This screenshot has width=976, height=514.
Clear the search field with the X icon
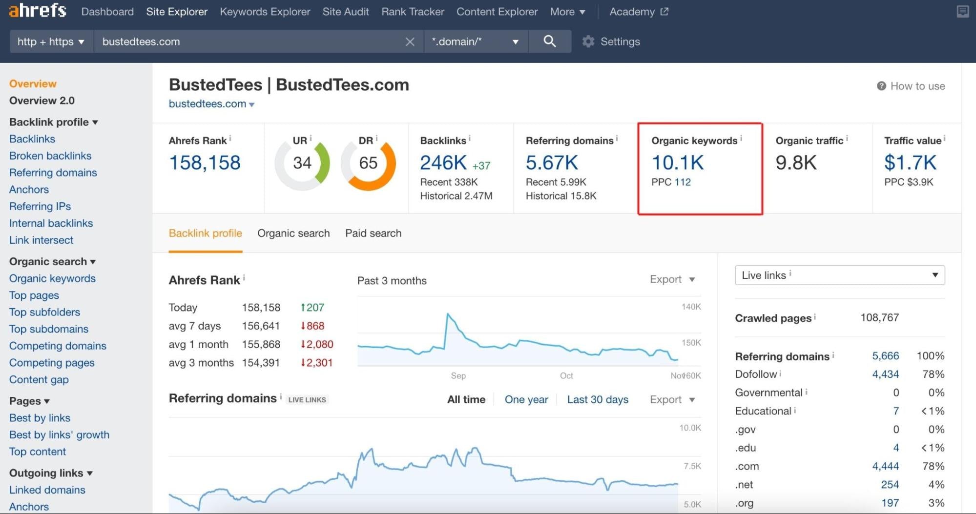(410, 41)
